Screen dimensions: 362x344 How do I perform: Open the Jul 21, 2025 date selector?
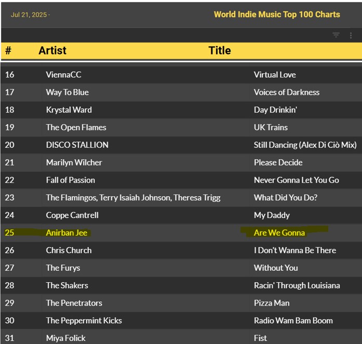(30, 15)
